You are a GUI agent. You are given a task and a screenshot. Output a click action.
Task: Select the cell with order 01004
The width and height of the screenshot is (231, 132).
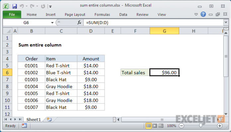pos(32,86)
